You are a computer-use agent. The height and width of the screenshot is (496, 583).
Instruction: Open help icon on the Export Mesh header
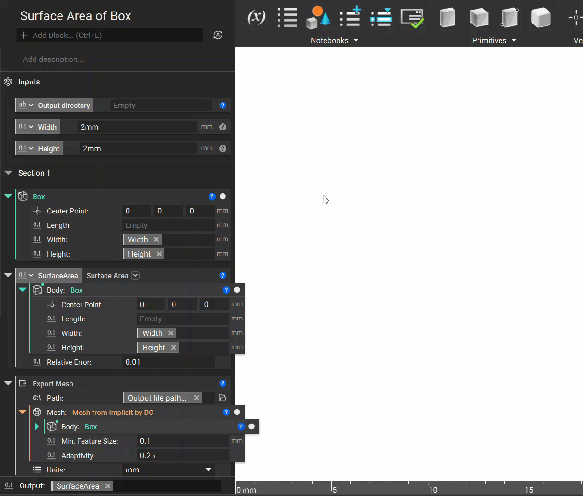222,383
